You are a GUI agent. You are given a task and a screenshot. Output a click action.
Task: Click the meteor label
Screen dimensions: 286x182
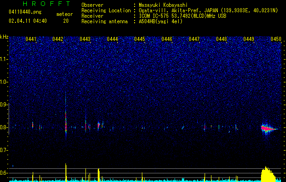65,14
